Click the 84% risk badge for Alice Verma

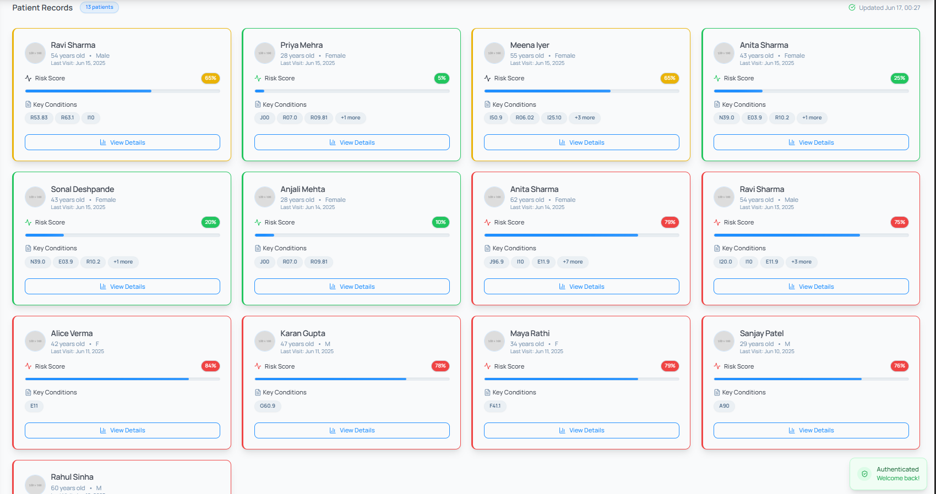tap(210, 366)
